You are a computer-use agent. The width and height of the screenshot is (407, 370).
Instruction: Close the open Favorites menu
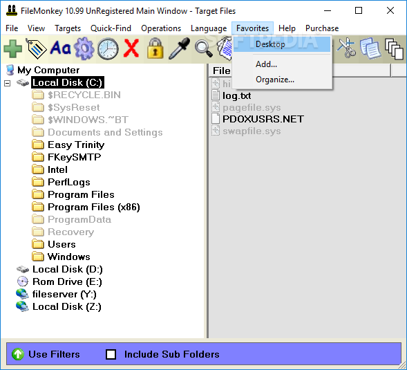point(252,28)
